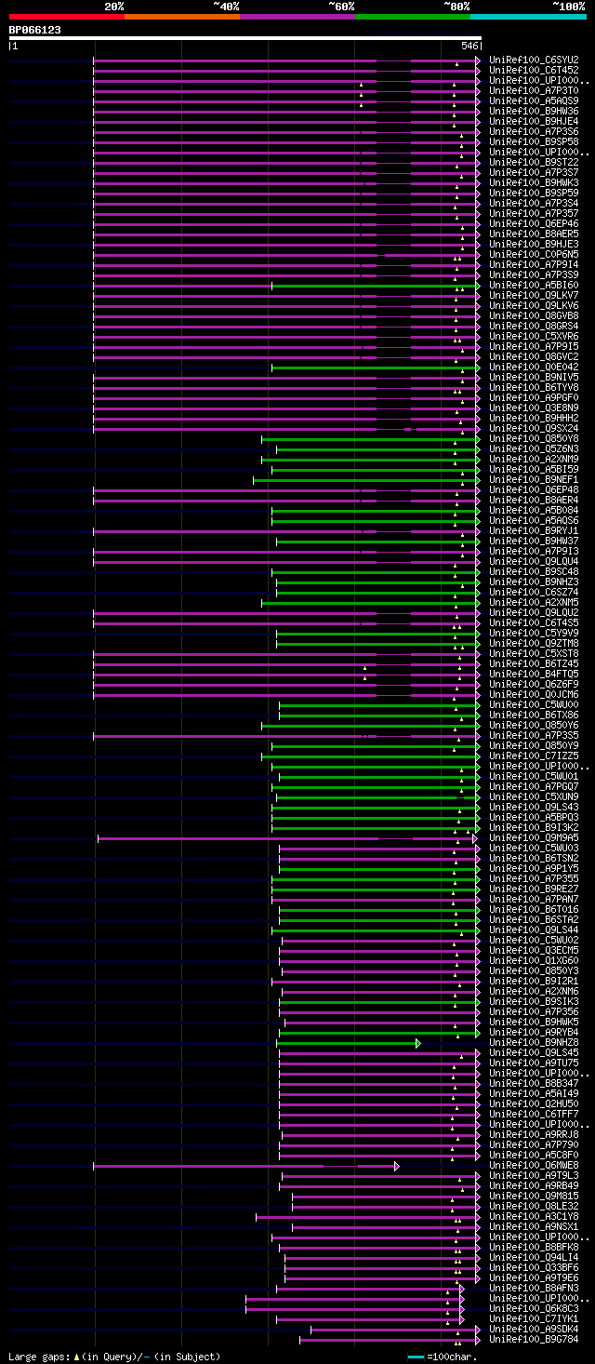This screenshot has height=1364, width=595.
Task: Select hit label UniRef100_Q6MWE8
Action: [534, 1166]
